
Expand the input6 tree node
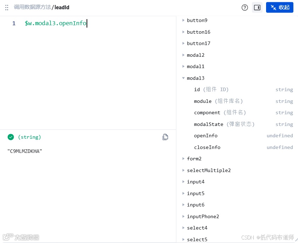183,205
